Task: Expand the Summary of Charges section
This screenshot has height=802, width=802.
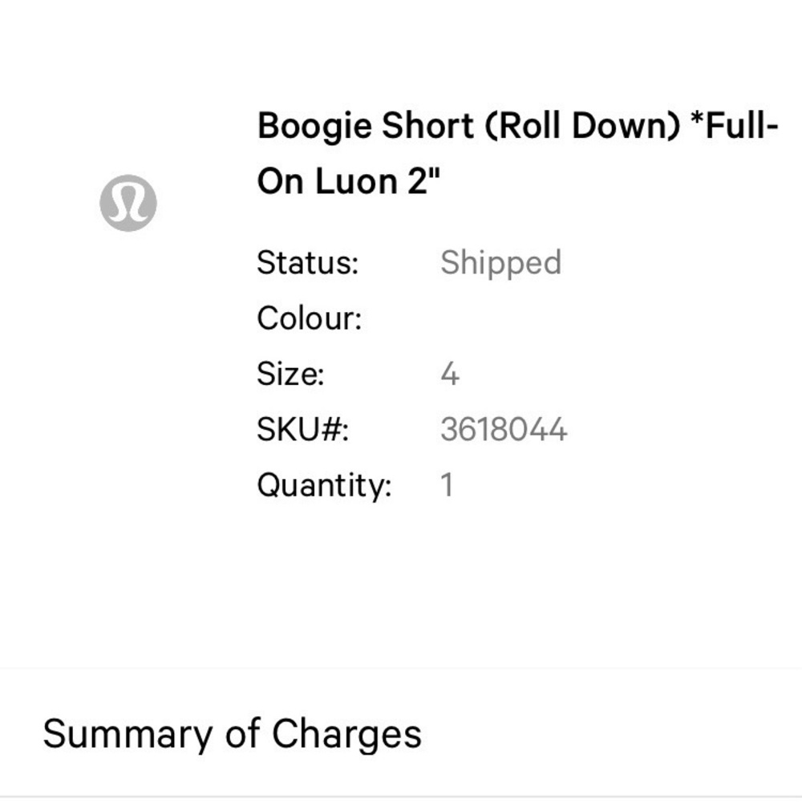Action: [x=233, y=734]
